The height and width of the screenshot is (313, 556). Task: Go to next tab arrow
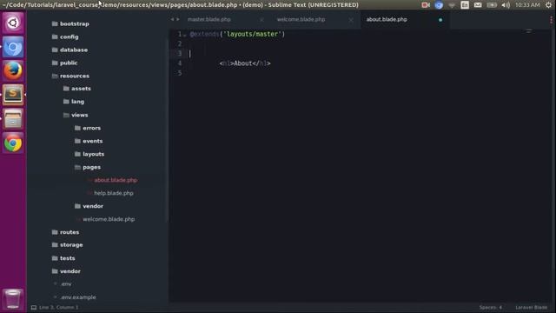[x=177, y=19]
